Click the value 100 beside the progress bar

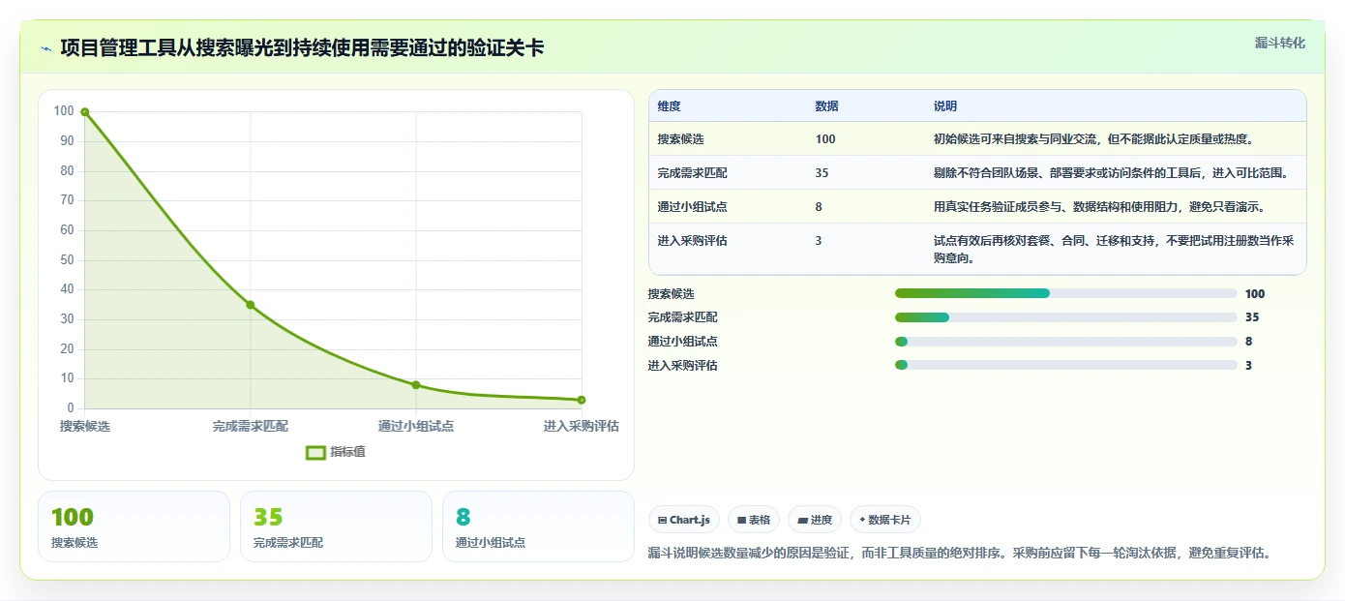pyautogui.click(x=1255, y=293)
